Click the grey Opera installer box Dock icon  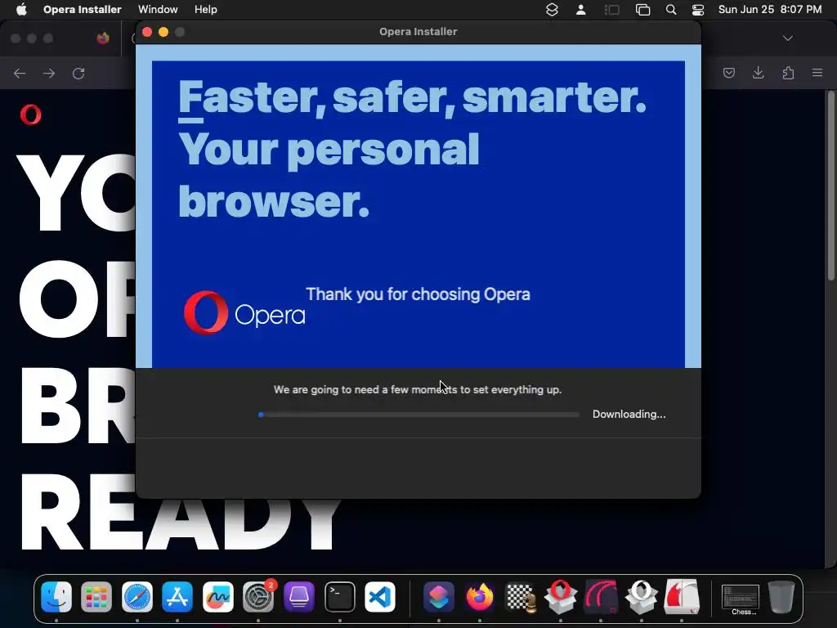coord(641,596)
